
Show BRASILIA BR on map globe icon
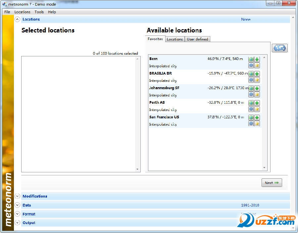click(251, 74)
